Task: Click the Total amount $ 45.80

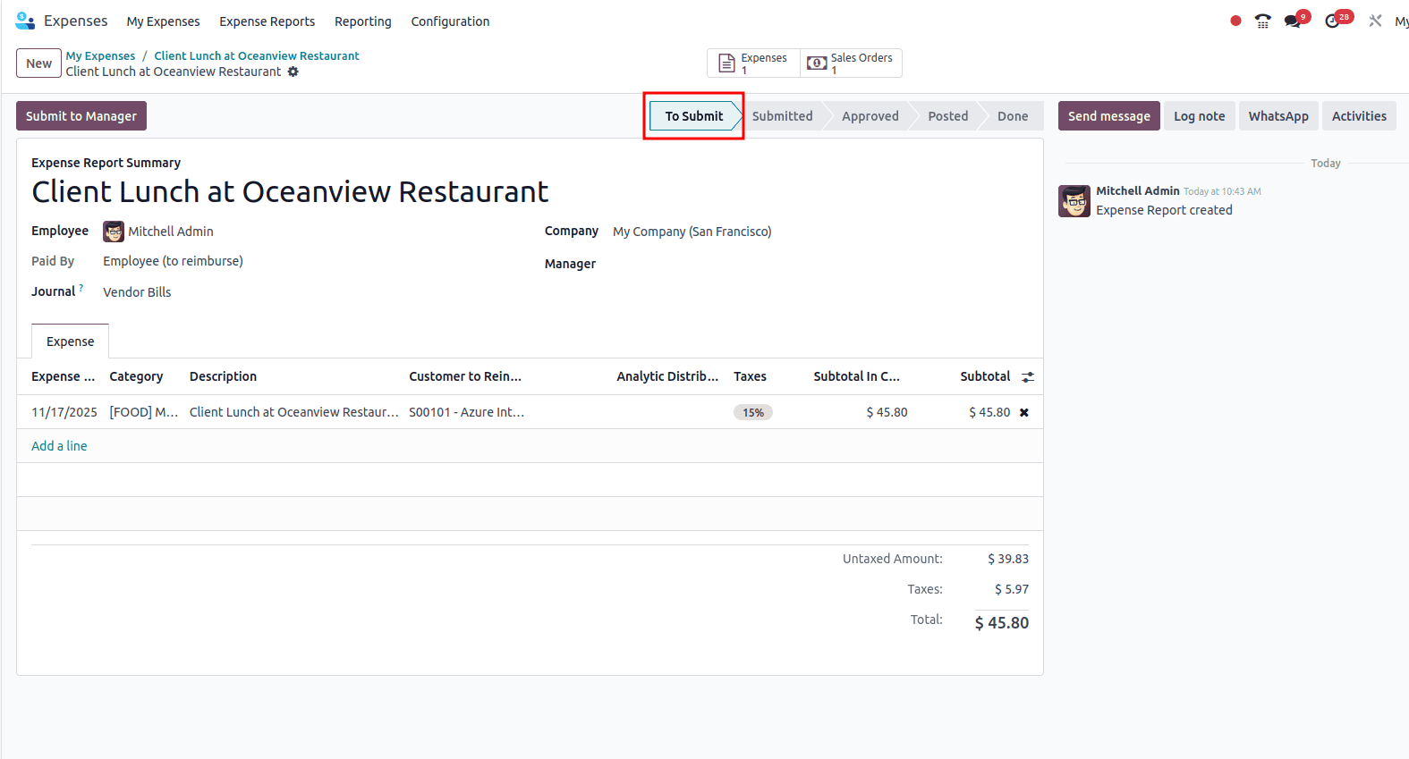Action: (x=1001, y=623)
